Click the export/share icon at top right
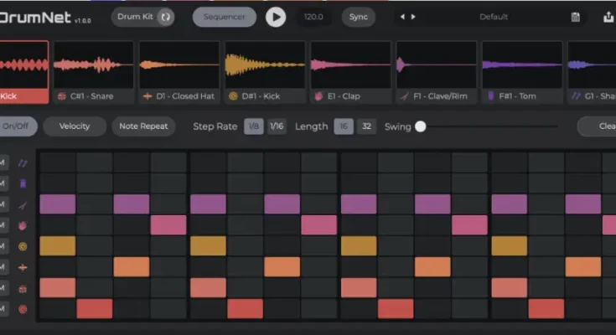This screenshot has height=335, width=616. pyautogui.click(x=608, y=17)
